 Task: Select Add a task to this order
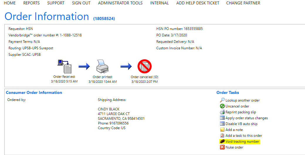pyautogui.click(x=244, y=136)
